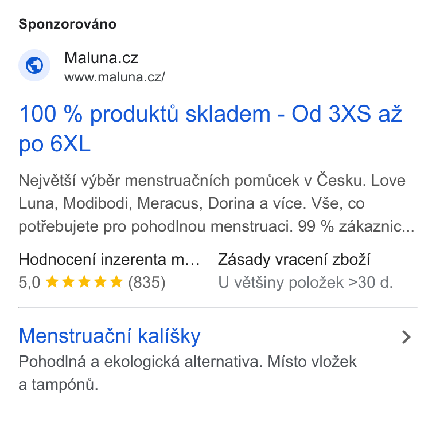The height and width of the screenshot is (423, 436).
Task: Click the 5,0 rating score
Action: point(29,283)
